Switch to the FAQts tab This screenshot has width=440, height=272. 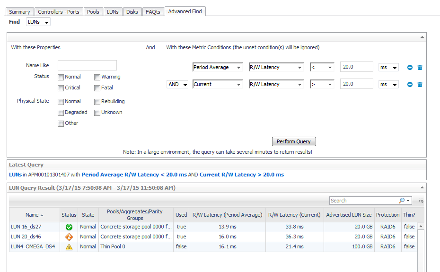coord(153,12)
